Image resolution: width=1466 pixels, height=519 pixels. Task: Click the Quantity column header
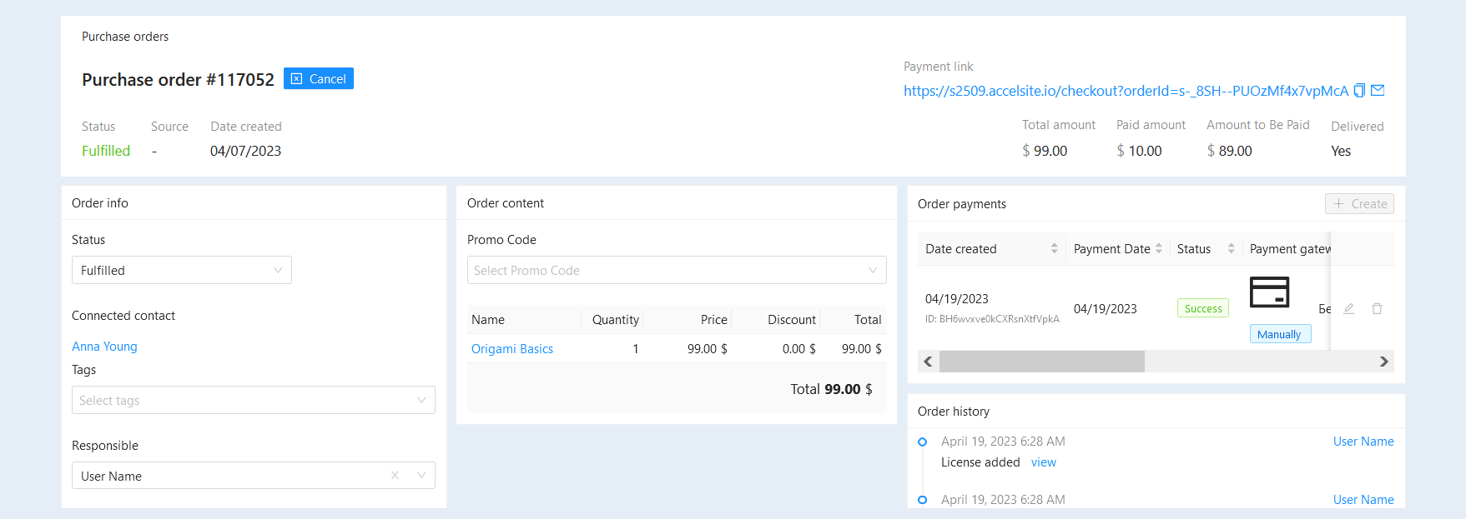(616, 320)
